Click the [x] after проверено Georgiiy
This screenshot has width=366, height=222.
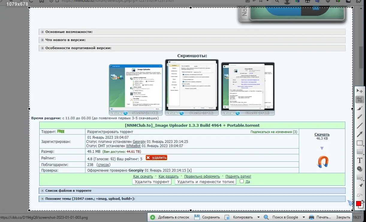(x=189, y=170)
